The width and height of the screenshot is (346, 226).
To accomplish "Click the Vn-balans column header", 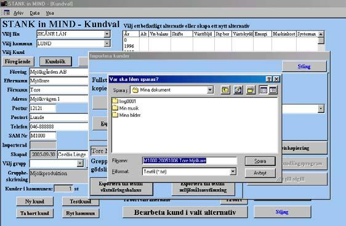I will tap(159, 34).
